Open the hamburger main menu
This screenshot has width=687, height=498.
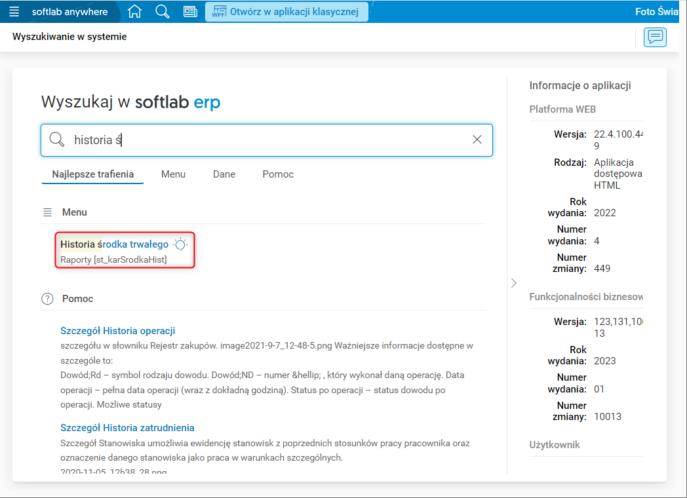(x=14, y=12)
